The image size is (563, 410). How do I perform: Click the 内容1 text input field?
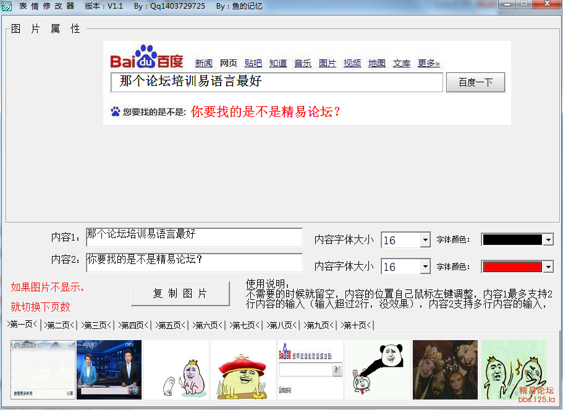[x=194, y=237]
